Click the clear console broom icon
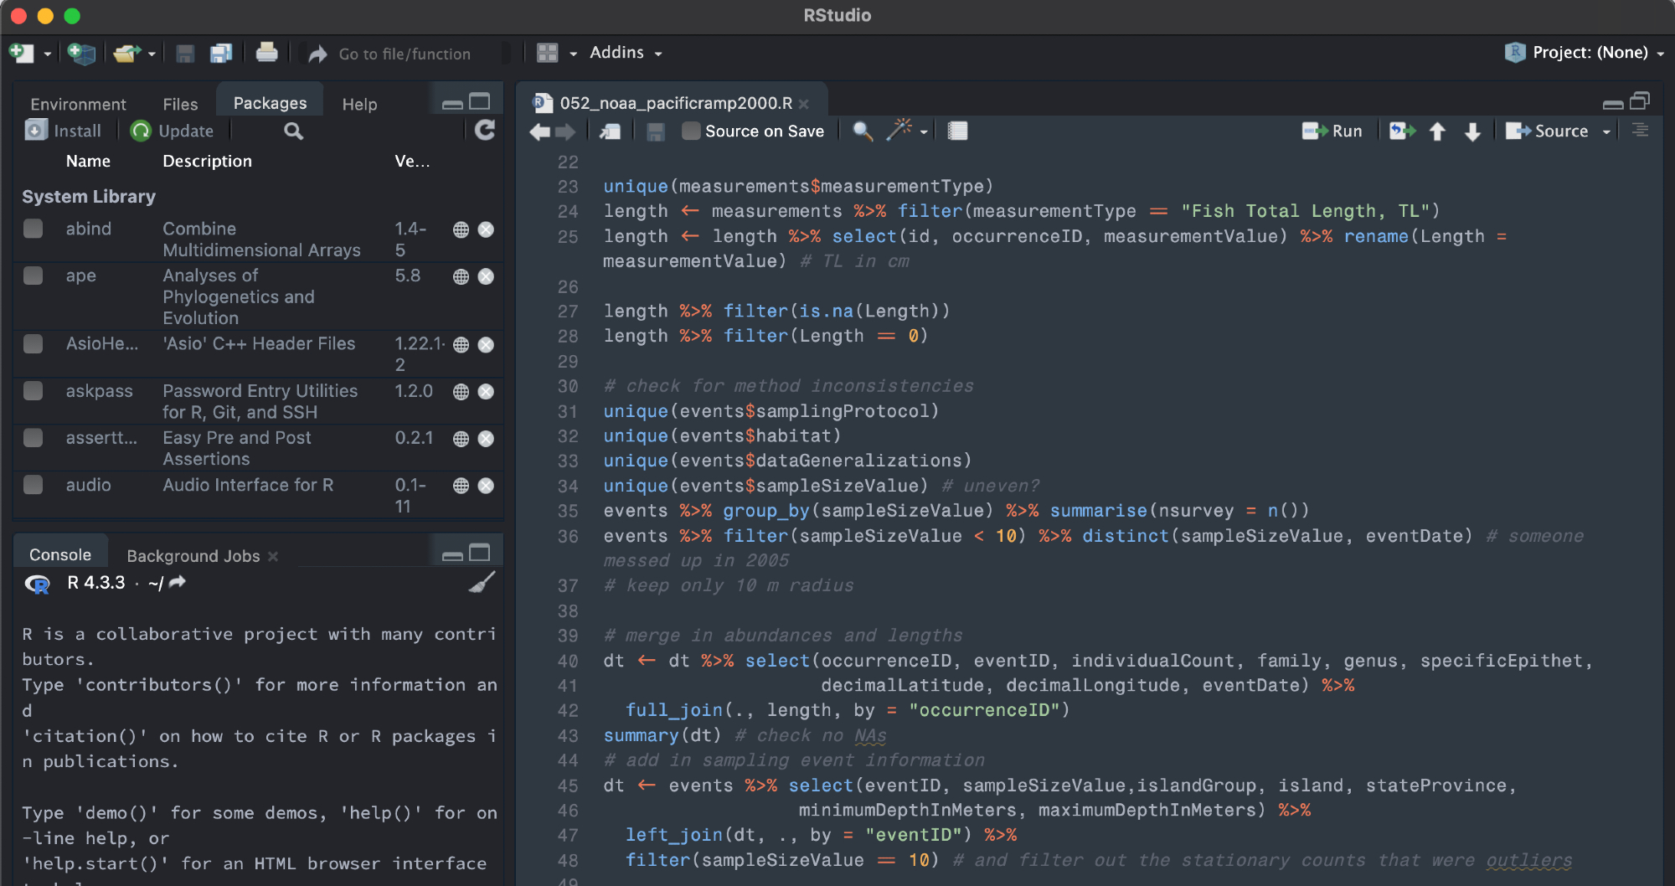 (482, 583)
